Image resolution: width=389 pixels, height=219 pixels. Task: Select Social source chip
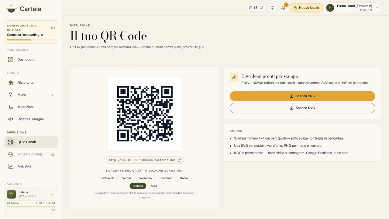[x=184, y=178]
